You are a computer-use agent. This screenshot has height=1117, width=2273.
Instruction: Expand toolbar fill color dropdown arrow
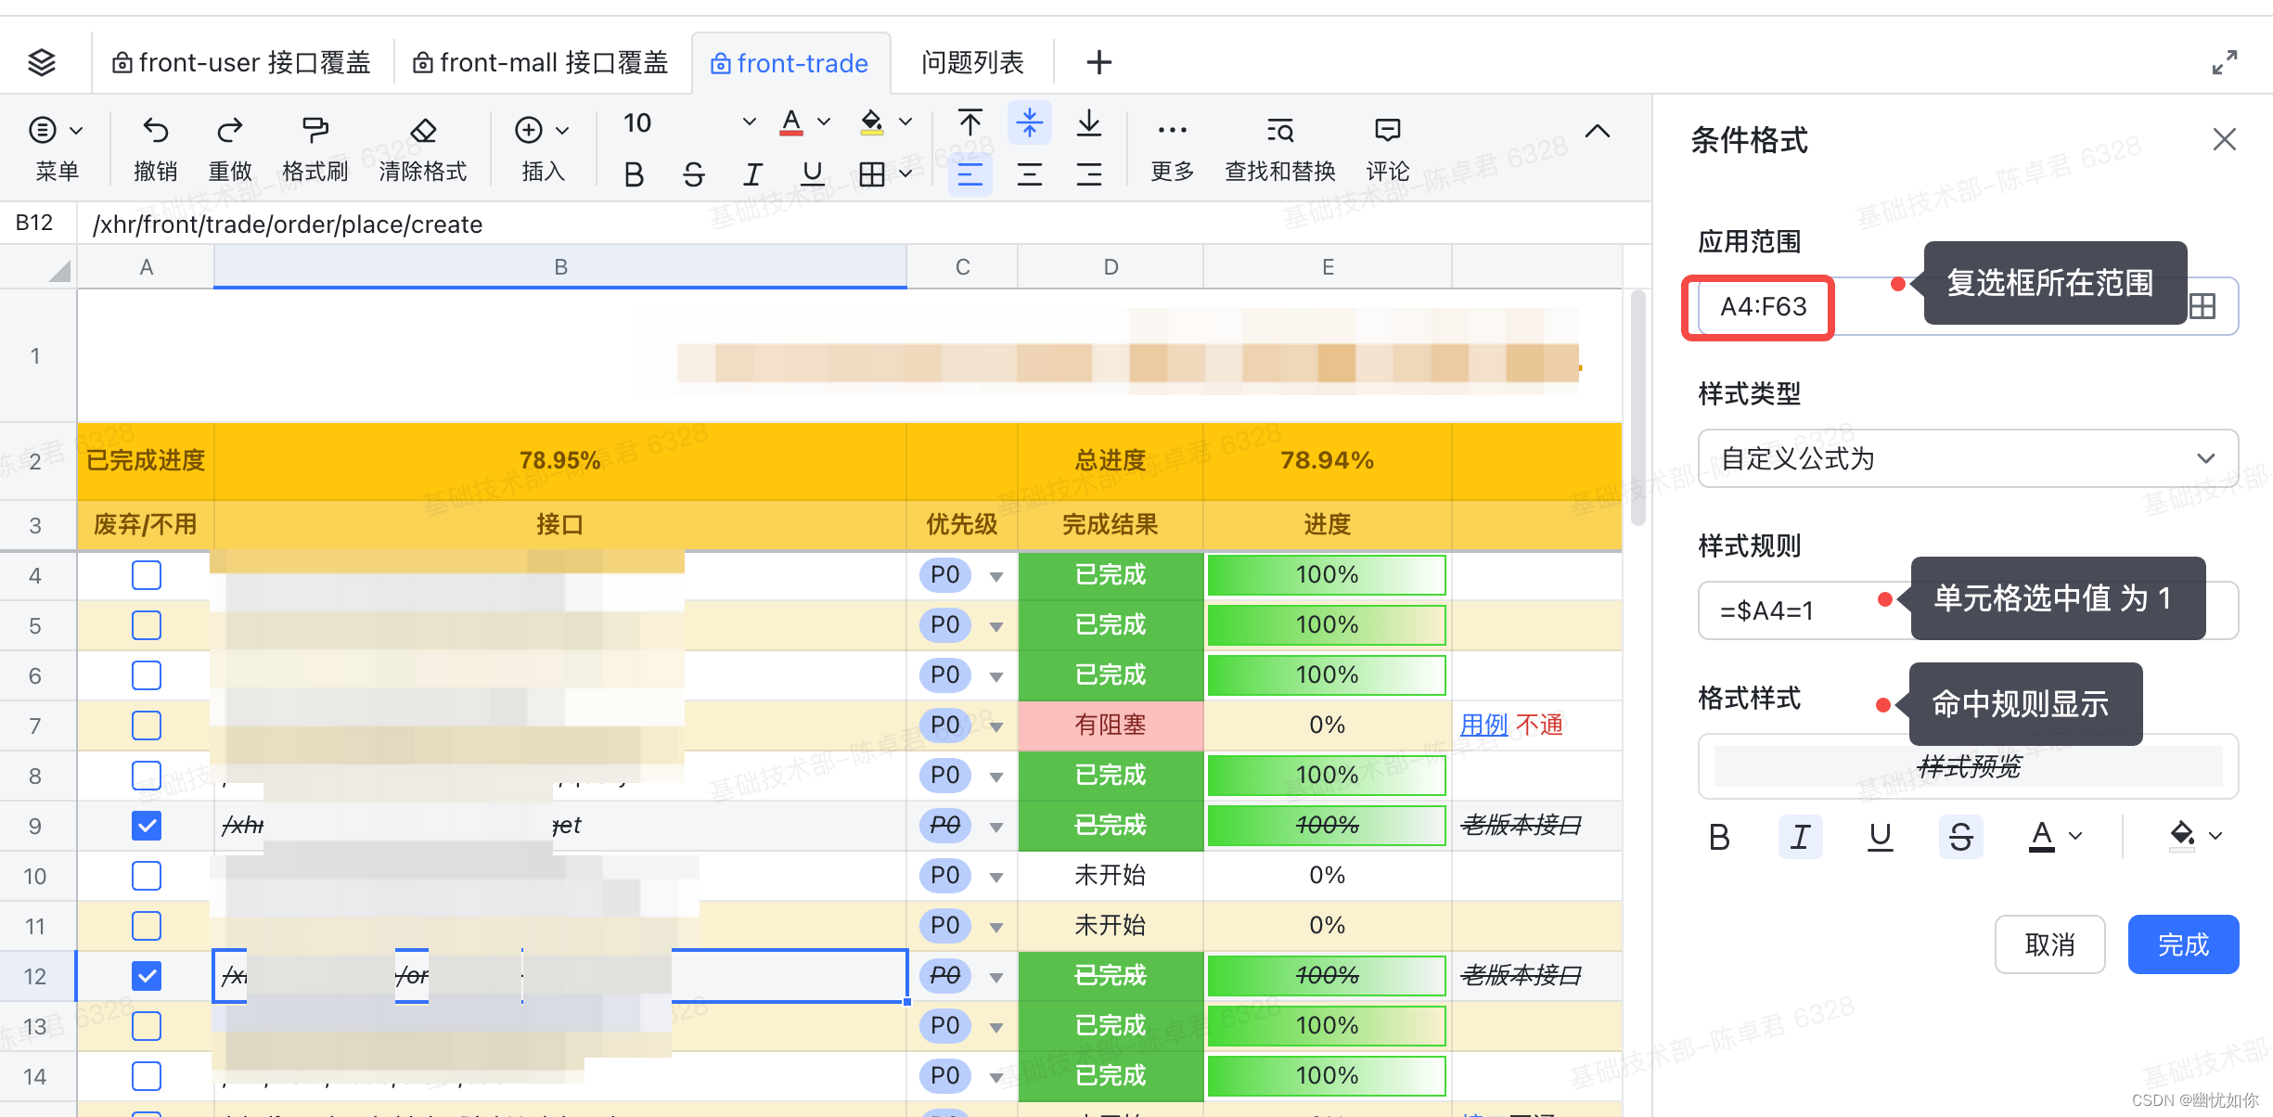905,122
